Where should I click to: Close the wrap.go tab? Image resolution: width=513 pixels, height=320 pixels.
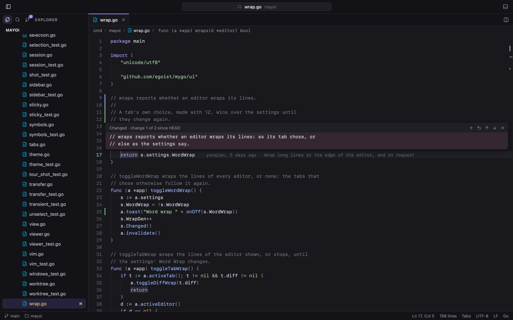pos(123,20)
